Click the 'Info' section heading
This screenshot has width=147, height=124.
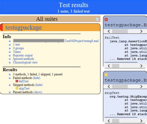pyautogui.click(x=7, y=37)
